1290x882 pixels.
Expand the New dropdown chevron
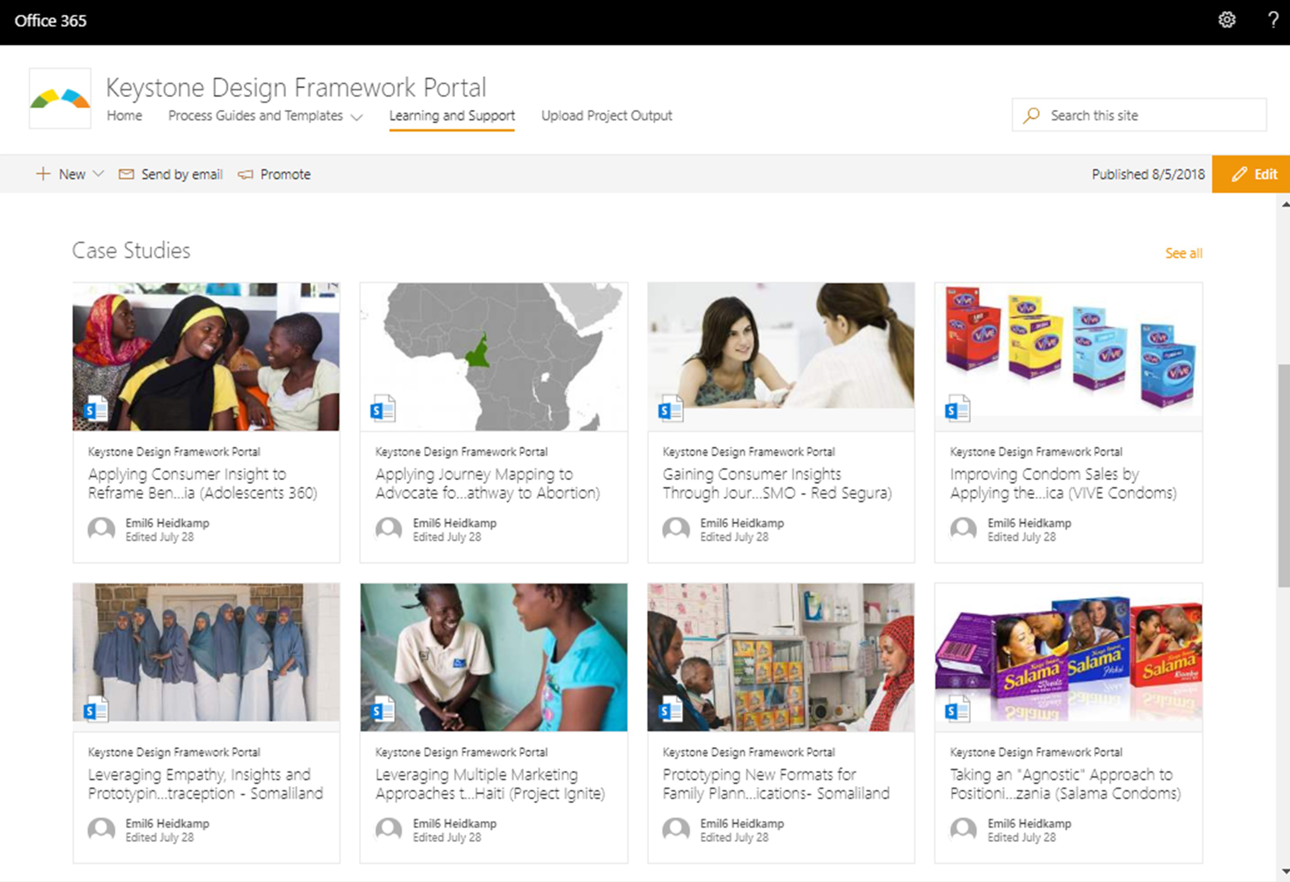[98, 174]
